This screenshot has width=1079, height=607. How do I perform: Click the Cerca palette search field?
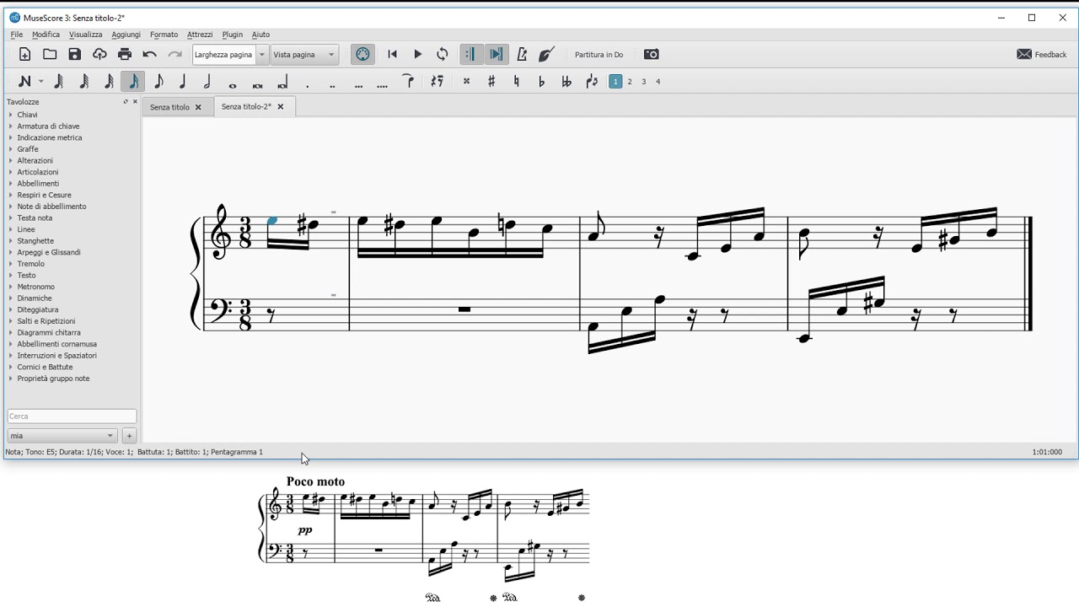click(72, 416)
